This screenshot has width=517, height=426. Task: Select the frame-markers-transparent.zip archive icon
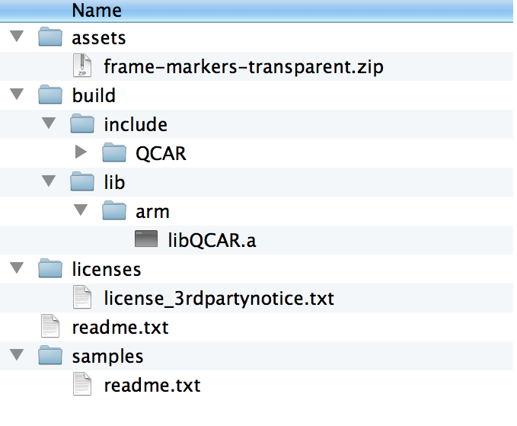click(x=82, y=66)
